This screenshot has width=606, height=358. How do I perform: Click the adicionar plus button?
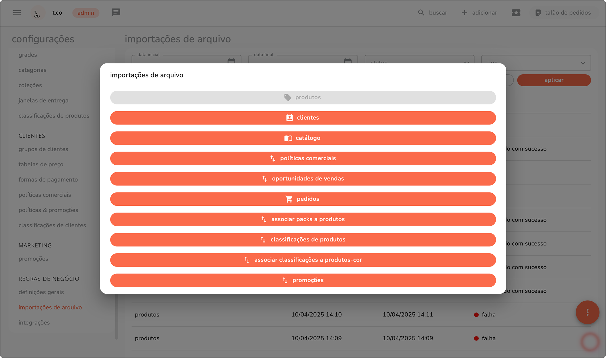click(x=479, y=13)
